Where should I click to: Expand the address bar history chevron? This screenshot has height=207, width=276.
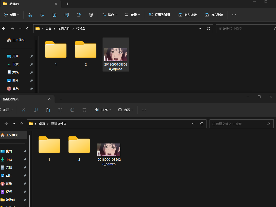pyautogui.click(x=200, y=29)
